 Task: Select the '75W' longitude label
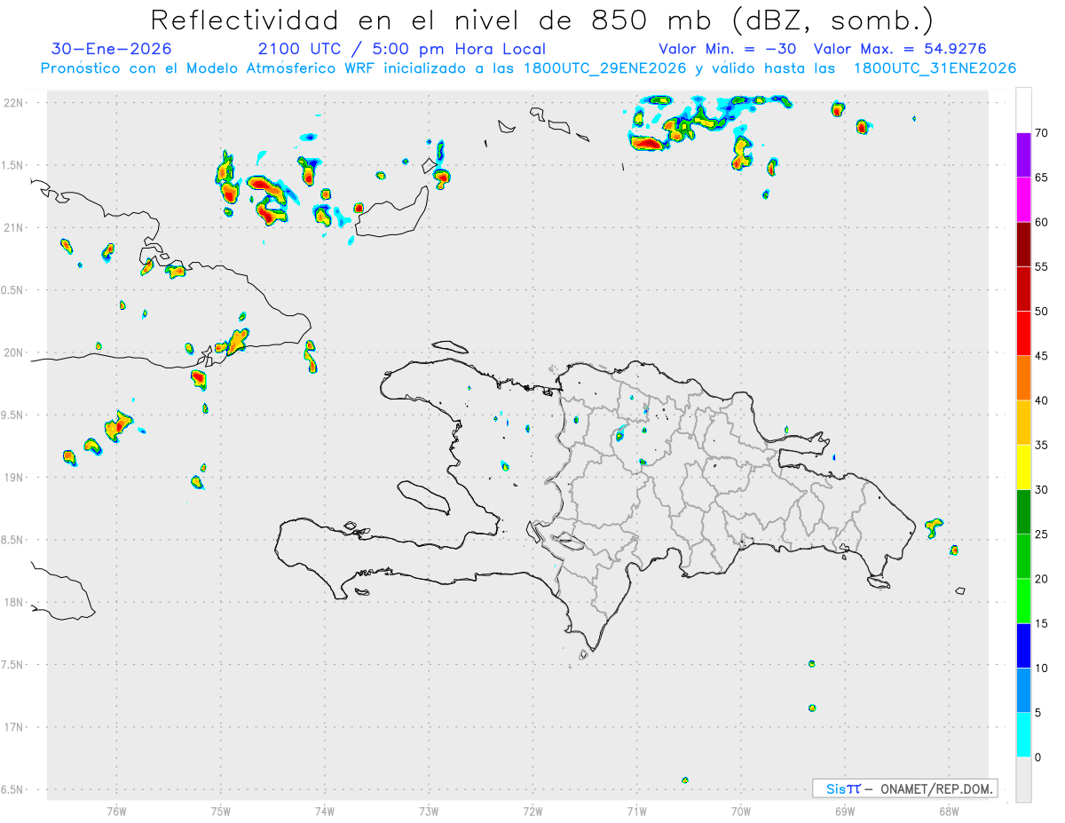(x=221, y=811)
